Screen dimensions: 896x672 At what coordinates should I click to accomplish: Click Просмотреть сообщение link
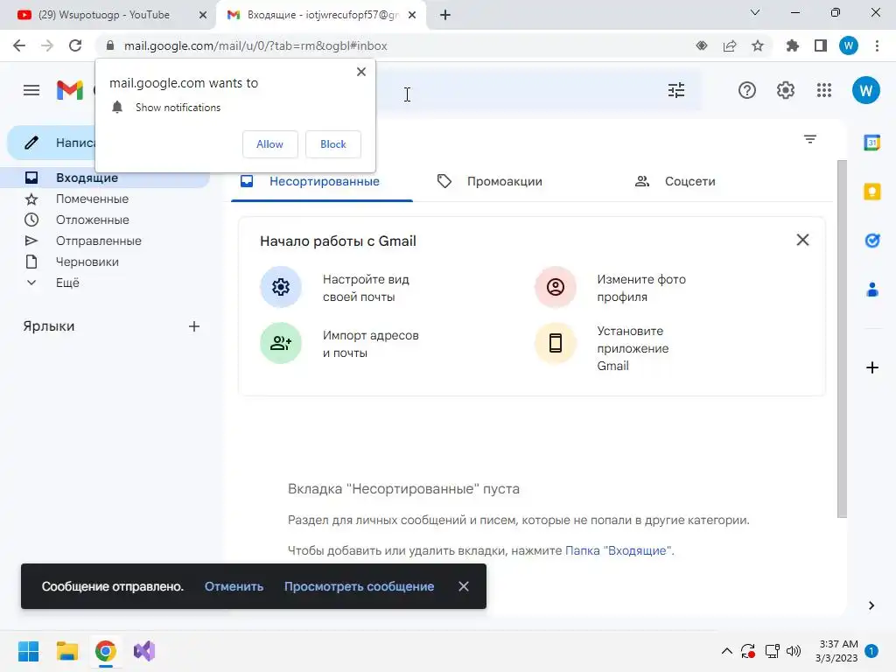(x=359, y=586)
